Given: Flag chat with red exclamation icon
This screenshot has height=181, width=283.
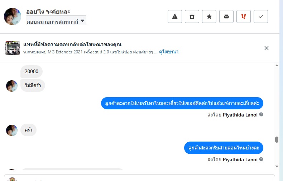Looking at the screenshot, I should (244, 16).
